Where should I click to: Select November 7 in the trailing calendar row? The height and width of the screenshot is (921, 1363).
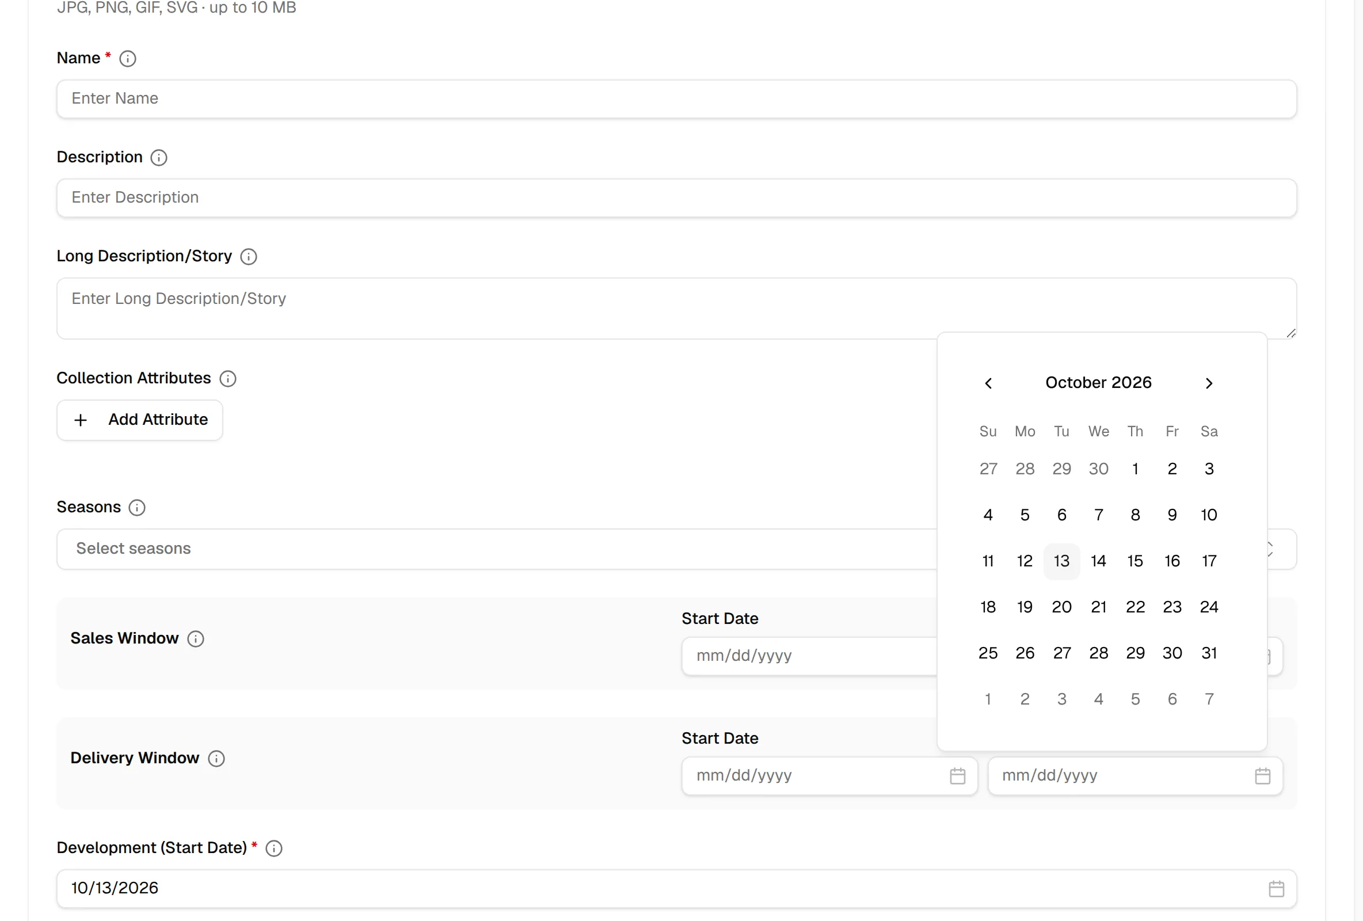1209,699
